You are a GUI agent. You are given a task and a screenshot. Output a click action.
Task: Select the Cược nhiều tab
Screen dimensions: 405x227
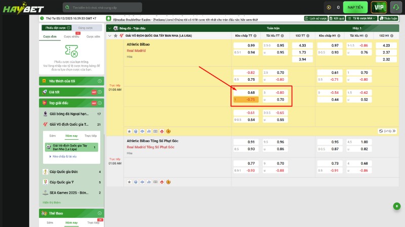pyautogui.click(x=71, y=36)
